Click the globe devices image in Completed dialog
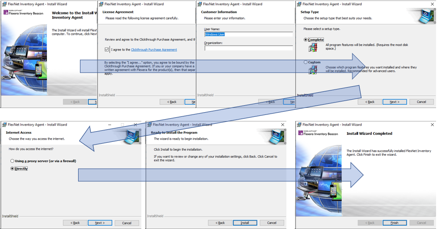Image resolution: width=437 pixels, height=229 pixels. 319,181
